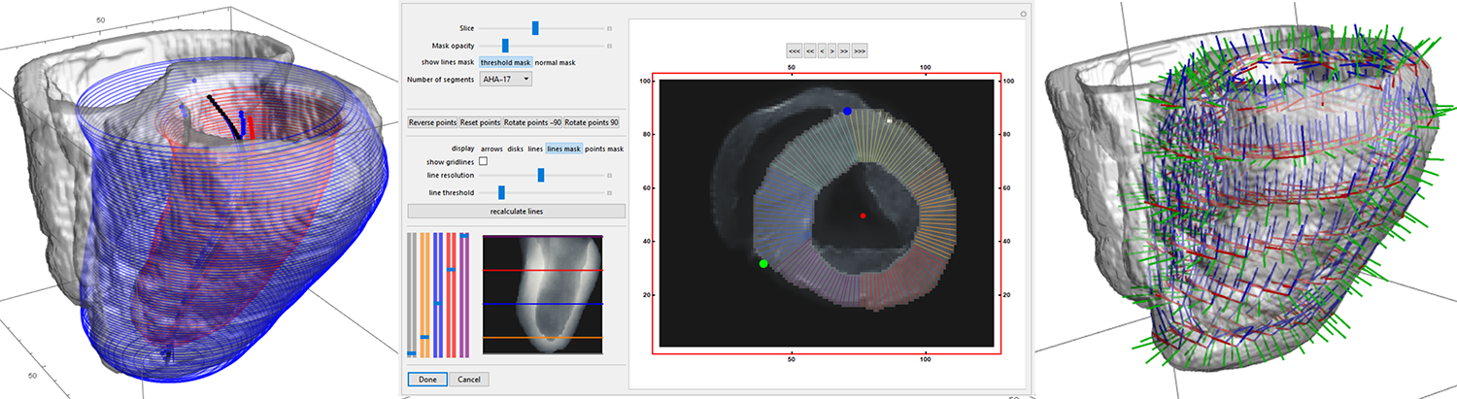This screenshot has height=399, width=1457.
Task: Click the Slice slider expand plus icon
Action: (x=609, y=29)
